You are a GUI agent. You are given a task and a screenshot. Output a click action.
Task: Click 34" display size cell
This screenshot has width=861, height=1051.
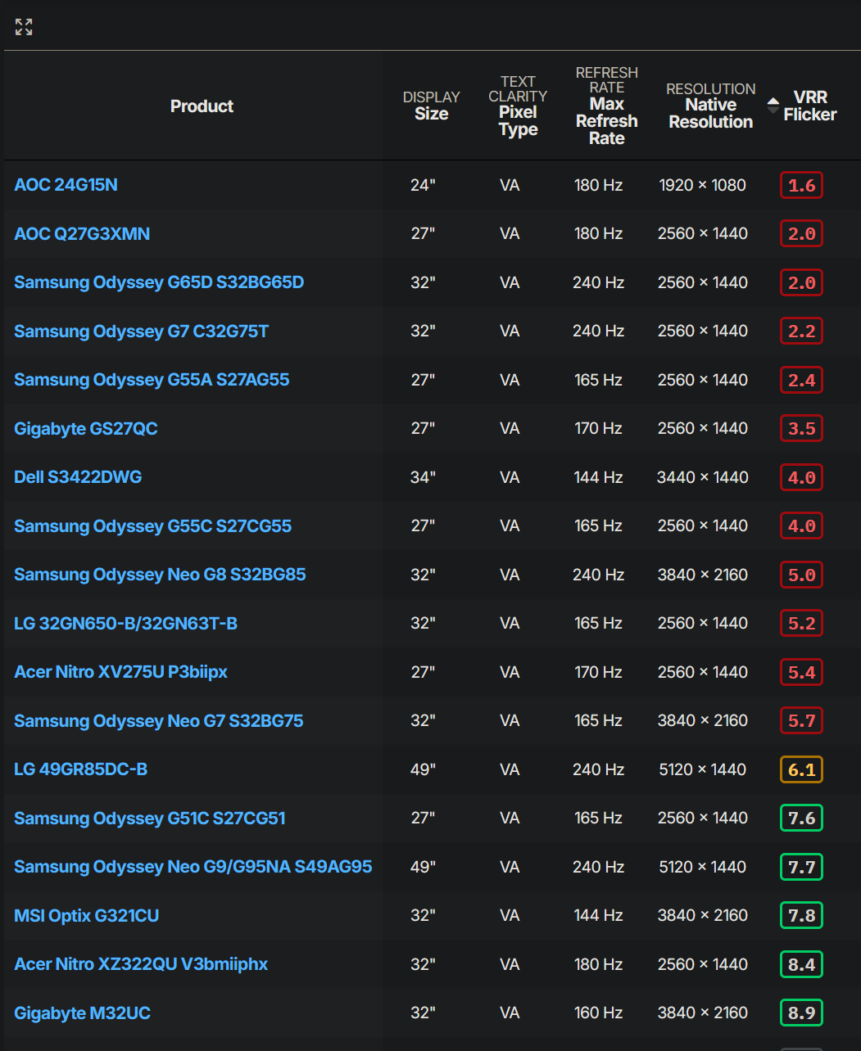(423, 477)
